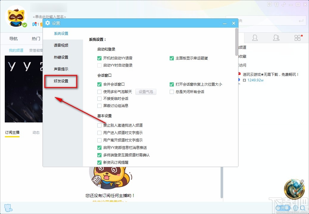Image resolution: width=309 pixels, height=214 pixels.
Task: Enable 使用多彩气泡聊天
Action: pyautogui.click(x=99, y=92)
